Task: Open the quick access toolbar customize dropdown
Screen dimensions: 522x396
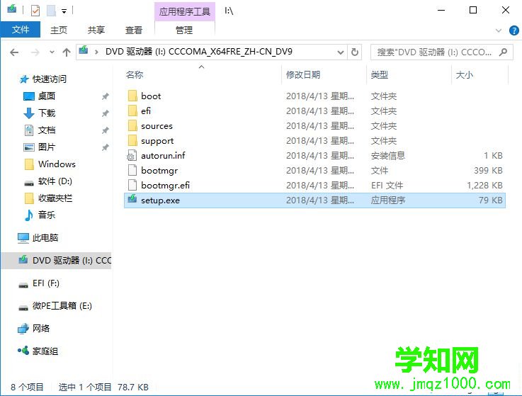Action: pos(64,11)
